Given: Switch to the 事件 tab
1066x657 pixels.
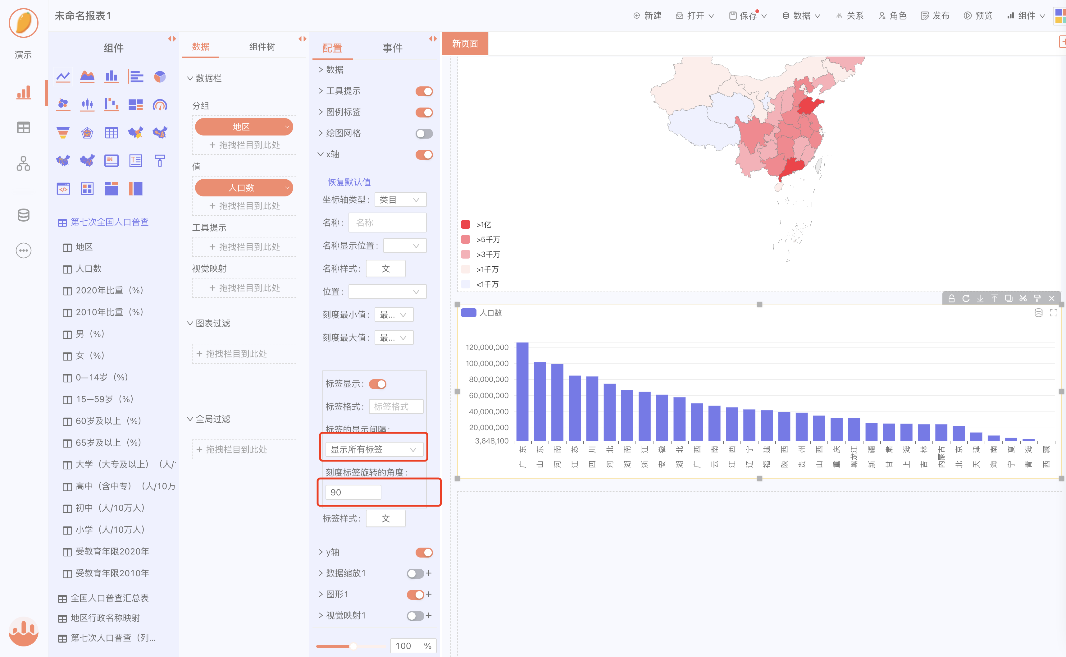Looking at the screenshot, I should click(x=393, y=48).
